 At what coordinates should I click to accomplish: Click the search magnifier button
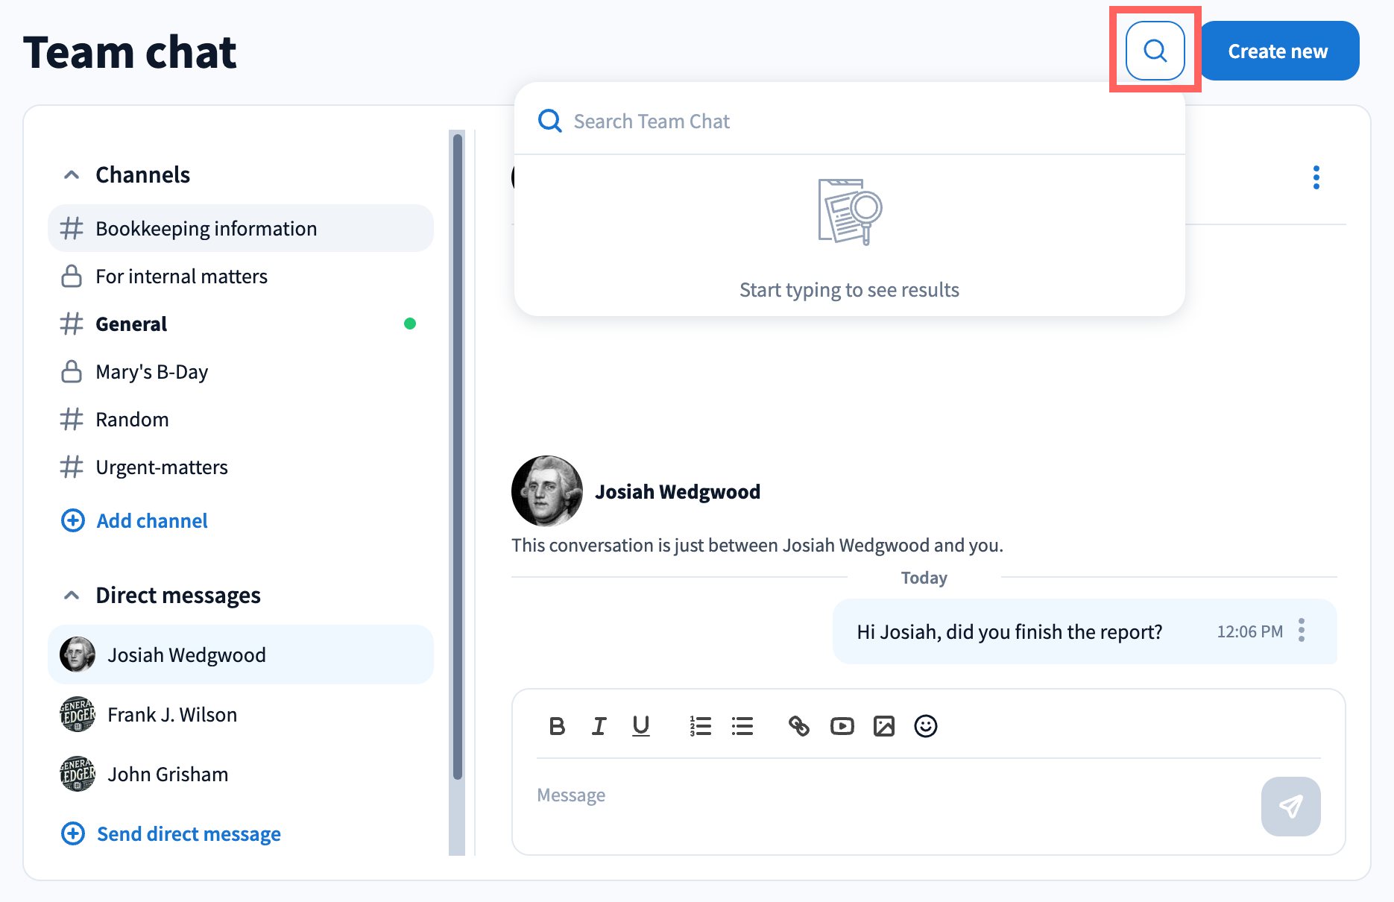coord(1155,51)
